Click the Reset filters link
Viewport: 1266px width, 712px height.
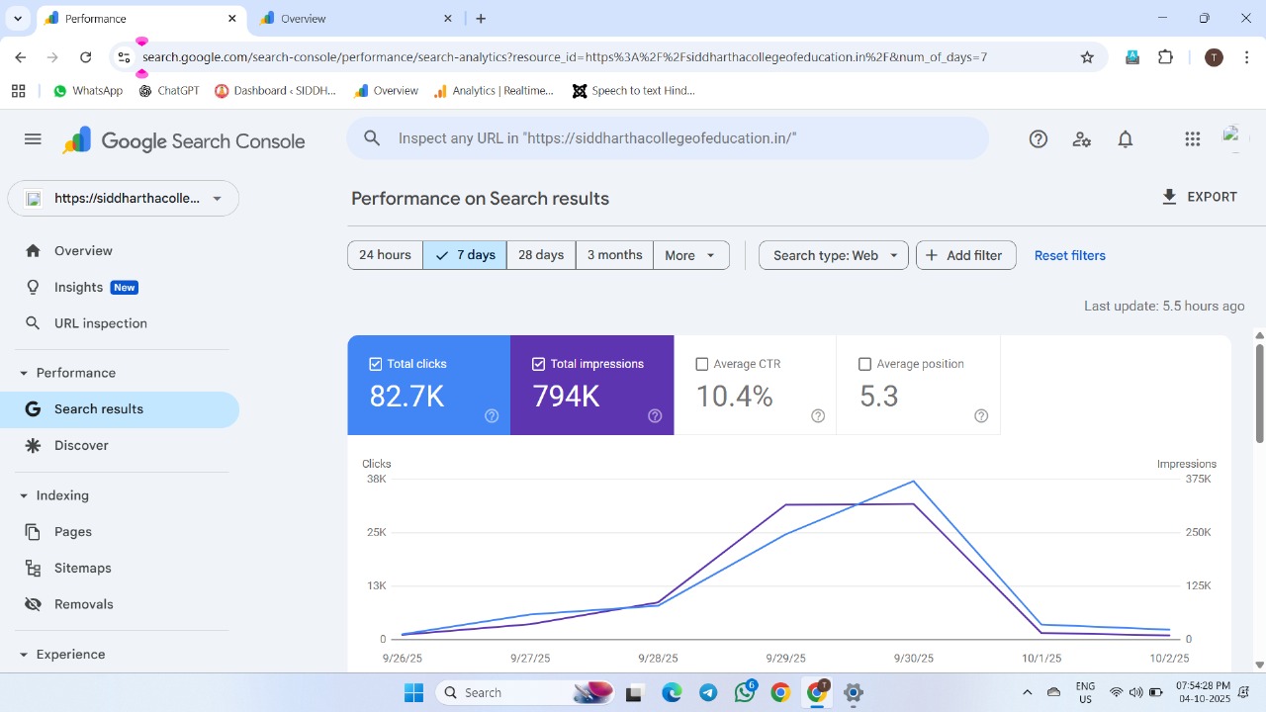click(1069, 255)
